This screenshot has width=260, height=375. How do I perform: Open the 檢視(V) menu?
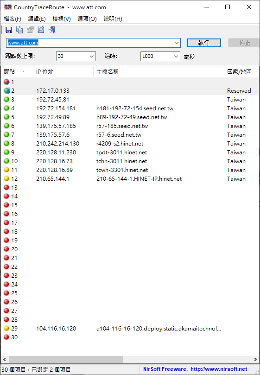click(62, 19)
